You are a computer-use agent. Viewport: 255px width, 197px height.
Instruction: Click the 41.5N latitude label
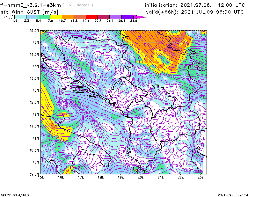(34, 126)
